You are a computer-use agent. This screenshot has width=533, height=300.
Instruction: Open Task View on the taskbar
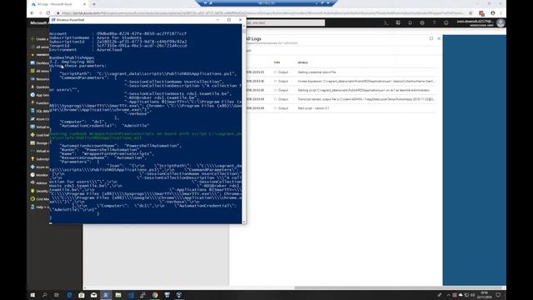57,295
